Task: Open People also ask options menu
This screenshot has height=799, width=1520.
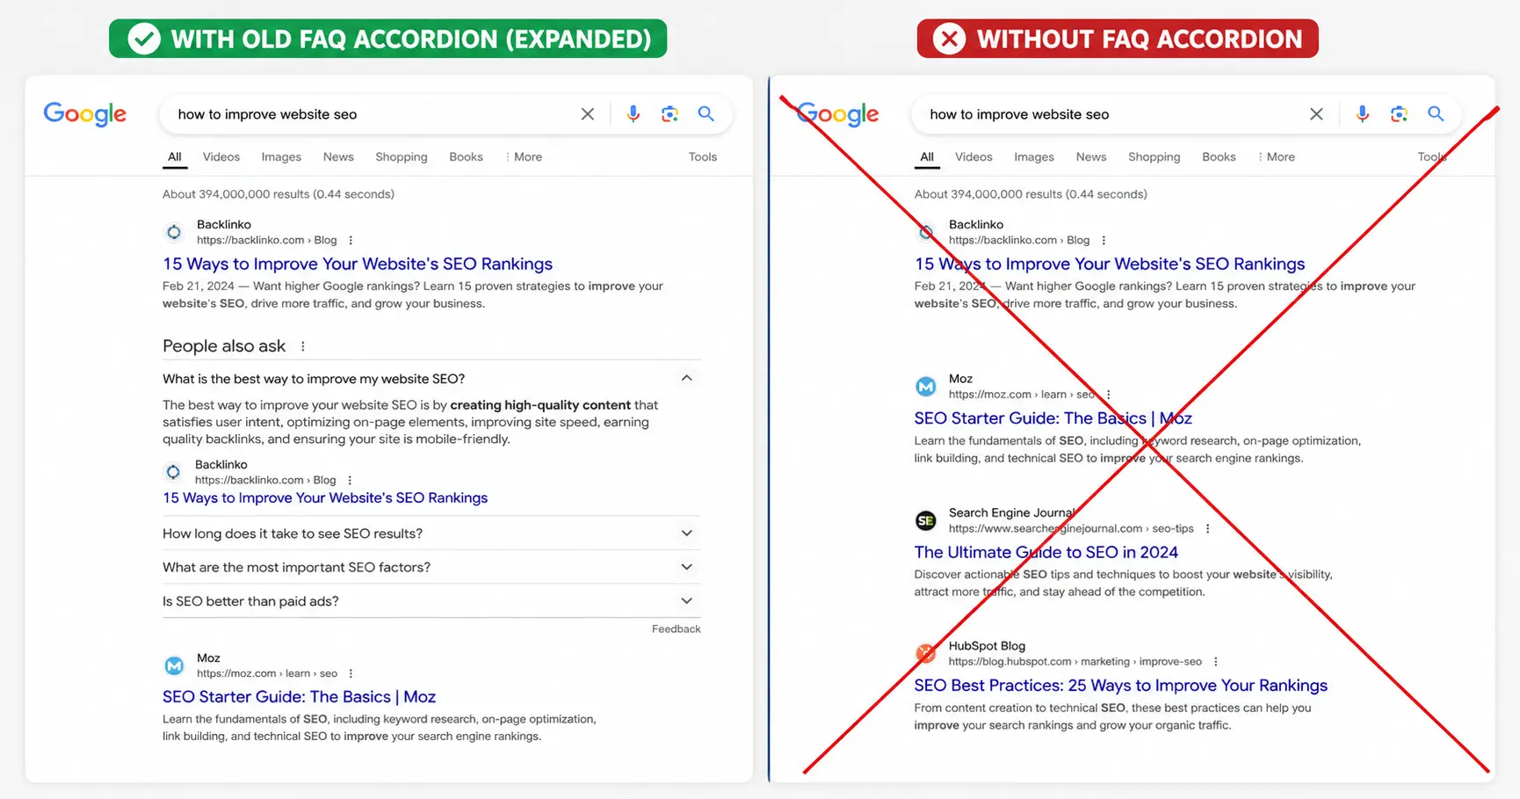Action: 303,346
